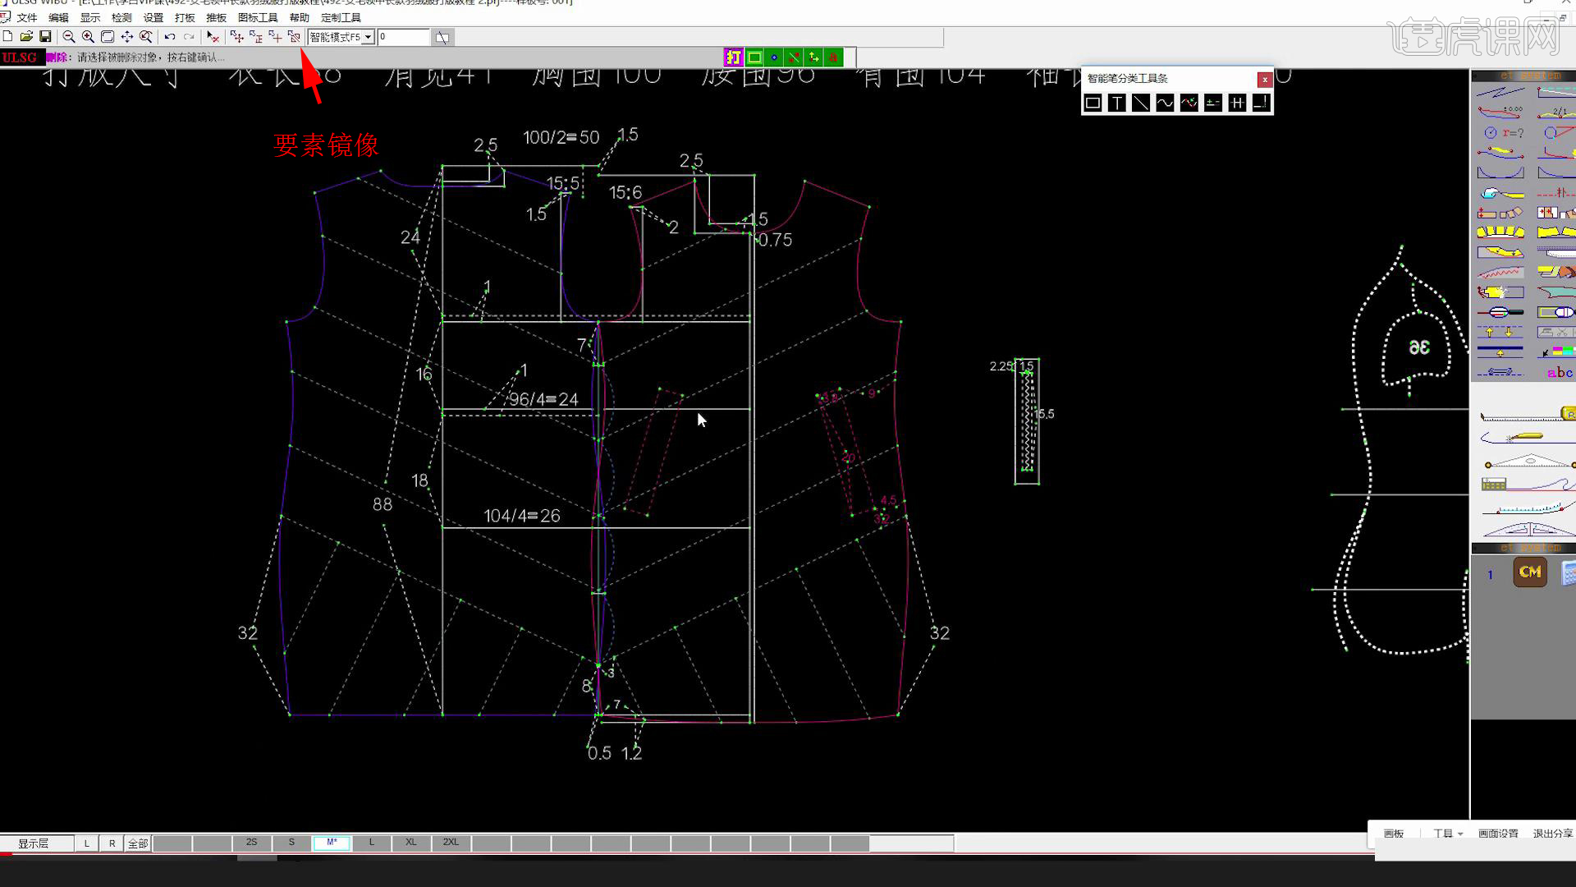1576x887 pixels.
Task: Toggle the L display layer button
Action: tap(86, 843)
